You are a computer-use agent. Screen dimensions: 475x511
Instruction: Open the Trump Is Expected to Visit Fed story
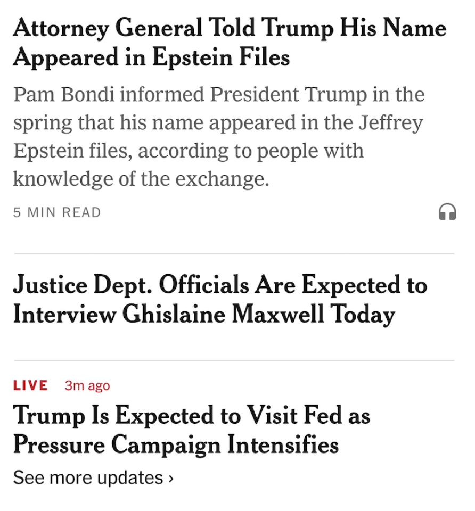point(191,415)
